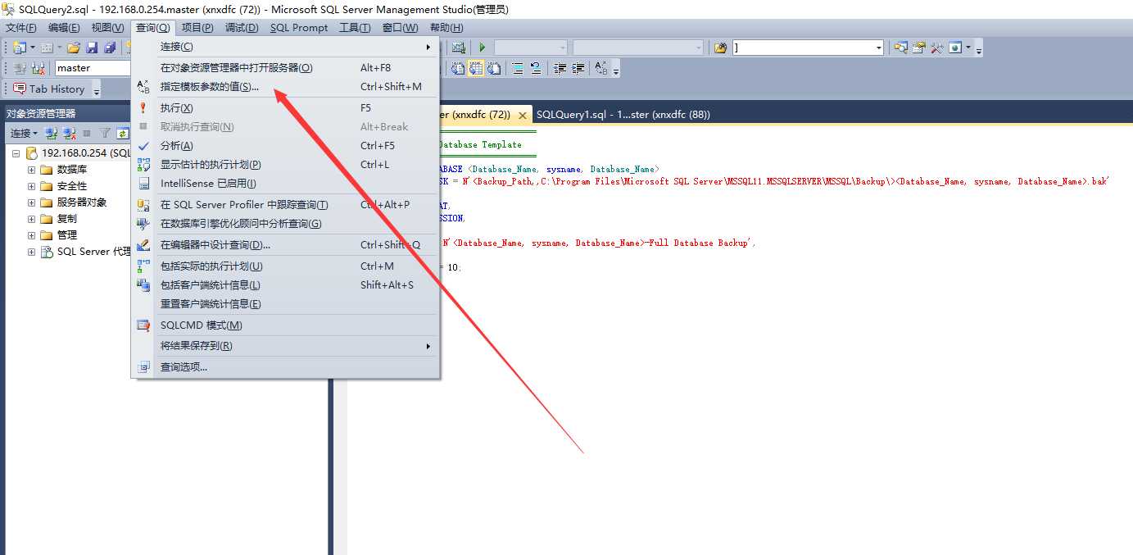
Task: Select 执行(X) from the query menu
Action: pos(285,108)
